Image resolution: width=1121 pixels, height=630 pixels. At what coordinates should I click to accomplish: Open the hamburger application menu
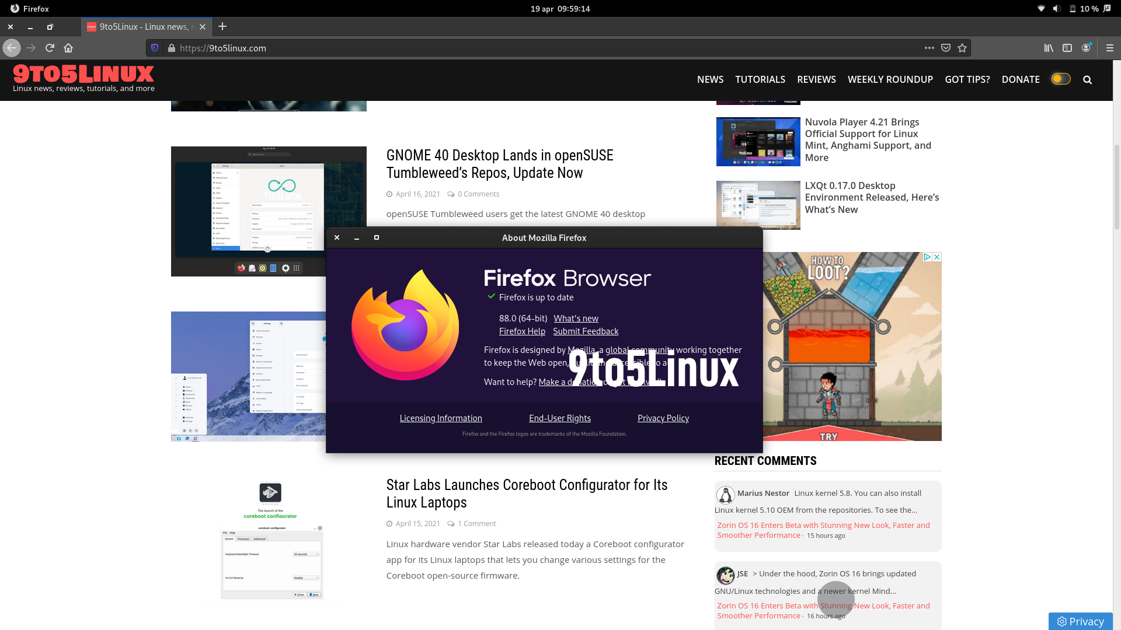[1109, 48]
